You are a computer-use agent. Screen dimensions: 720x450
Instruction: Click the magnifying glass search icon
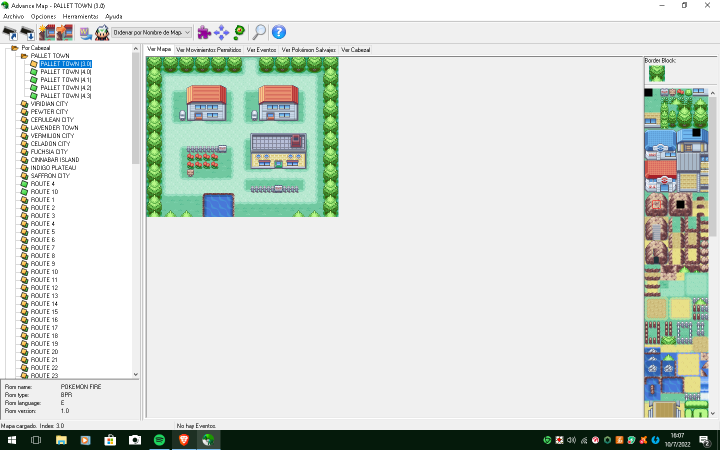(259, 32)
